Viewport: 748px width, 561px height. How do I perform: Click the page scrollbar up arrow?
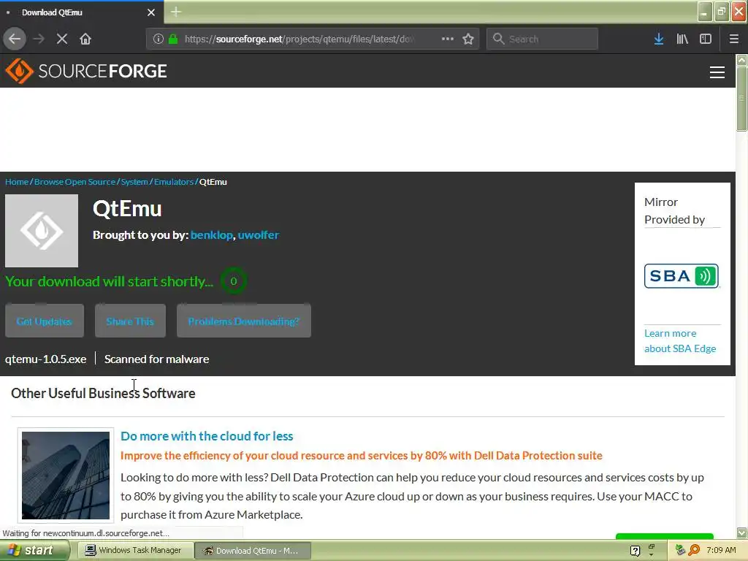pos(742,60)
